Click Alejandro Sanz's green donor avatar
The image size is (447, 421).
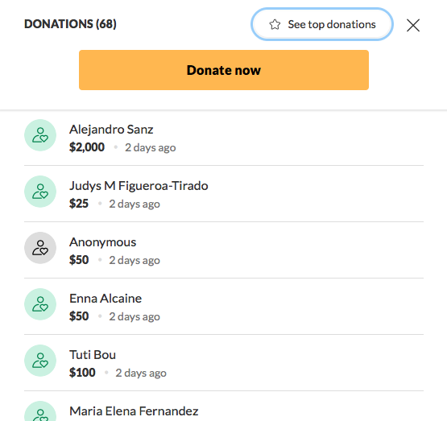[x=40, y=135]
